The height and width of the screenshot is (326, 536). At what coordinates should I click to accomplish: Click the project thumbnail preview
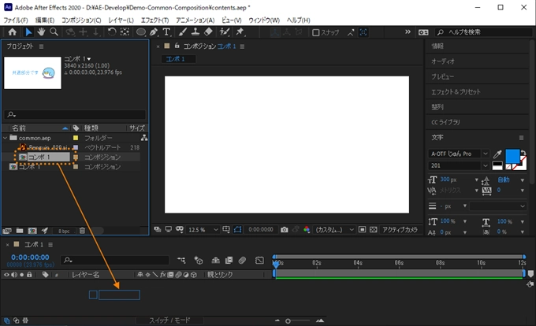click(32, 72)
